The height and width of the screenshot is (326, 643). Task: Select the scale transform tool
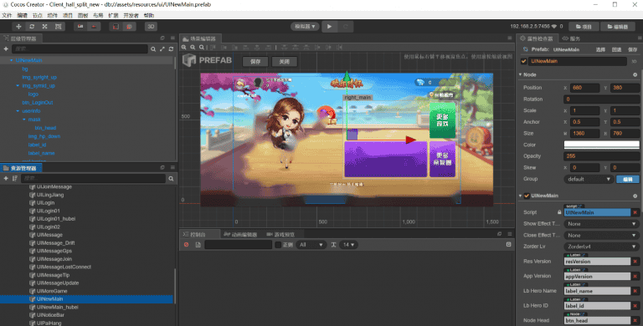(45, 26)
